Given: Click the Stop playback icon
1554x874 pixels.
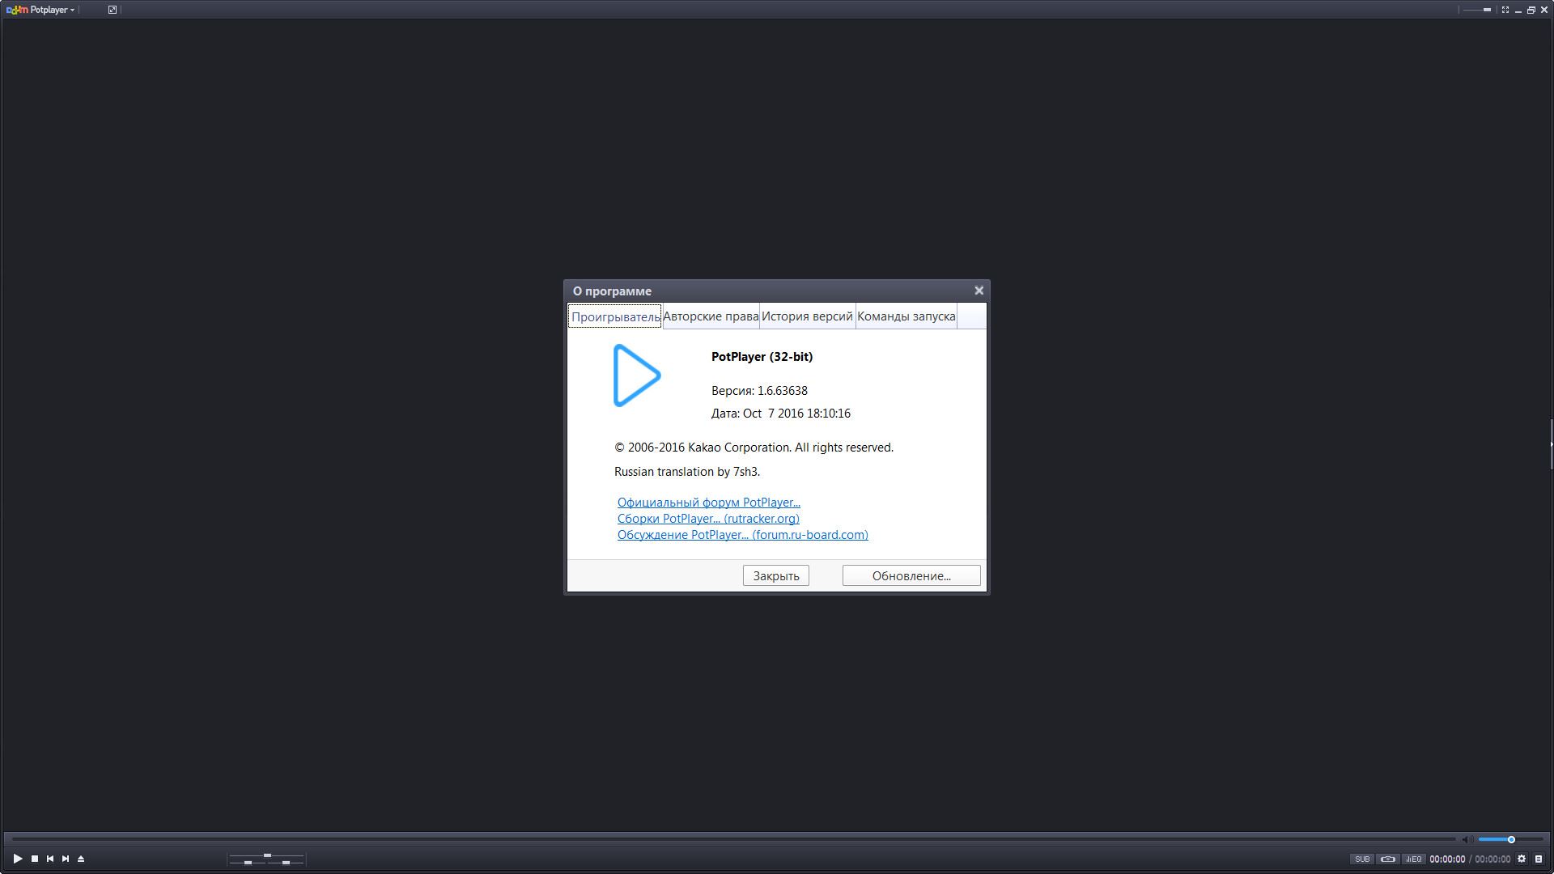Looking at the screenshot, I should pos(35,859).
